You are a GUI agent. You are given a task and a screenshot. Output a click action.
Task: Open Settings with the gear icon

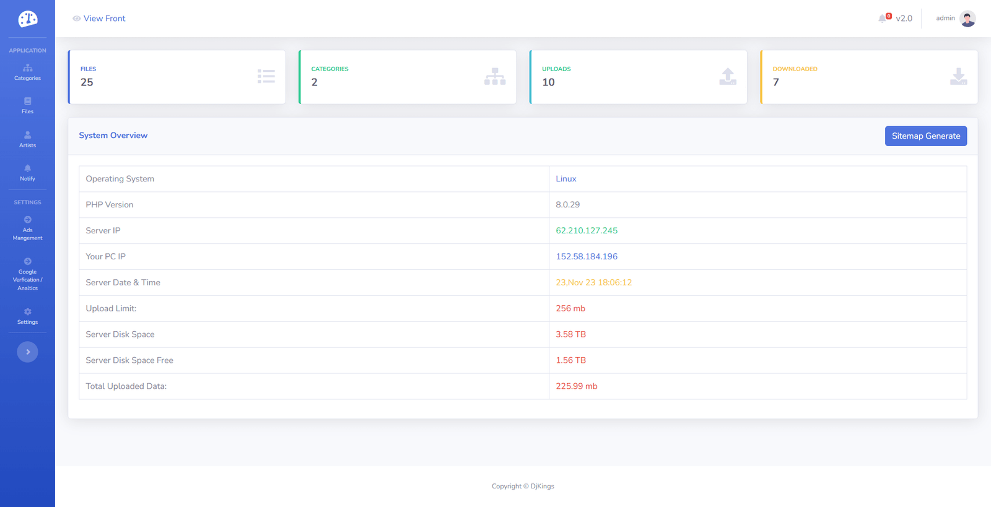point(27,316)
